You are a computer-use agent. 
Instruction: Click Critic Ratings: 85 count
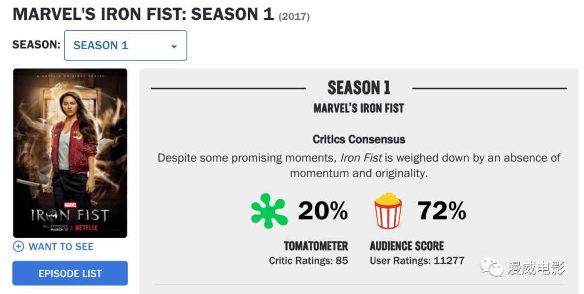[x=308, y=260]
